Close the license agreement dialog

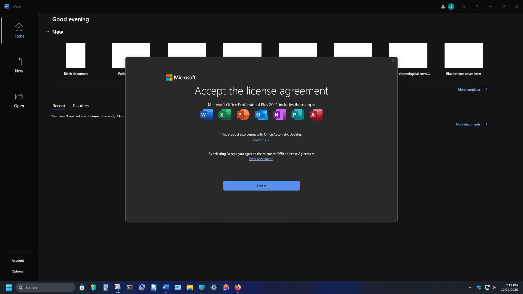click(x=393, y=61)
